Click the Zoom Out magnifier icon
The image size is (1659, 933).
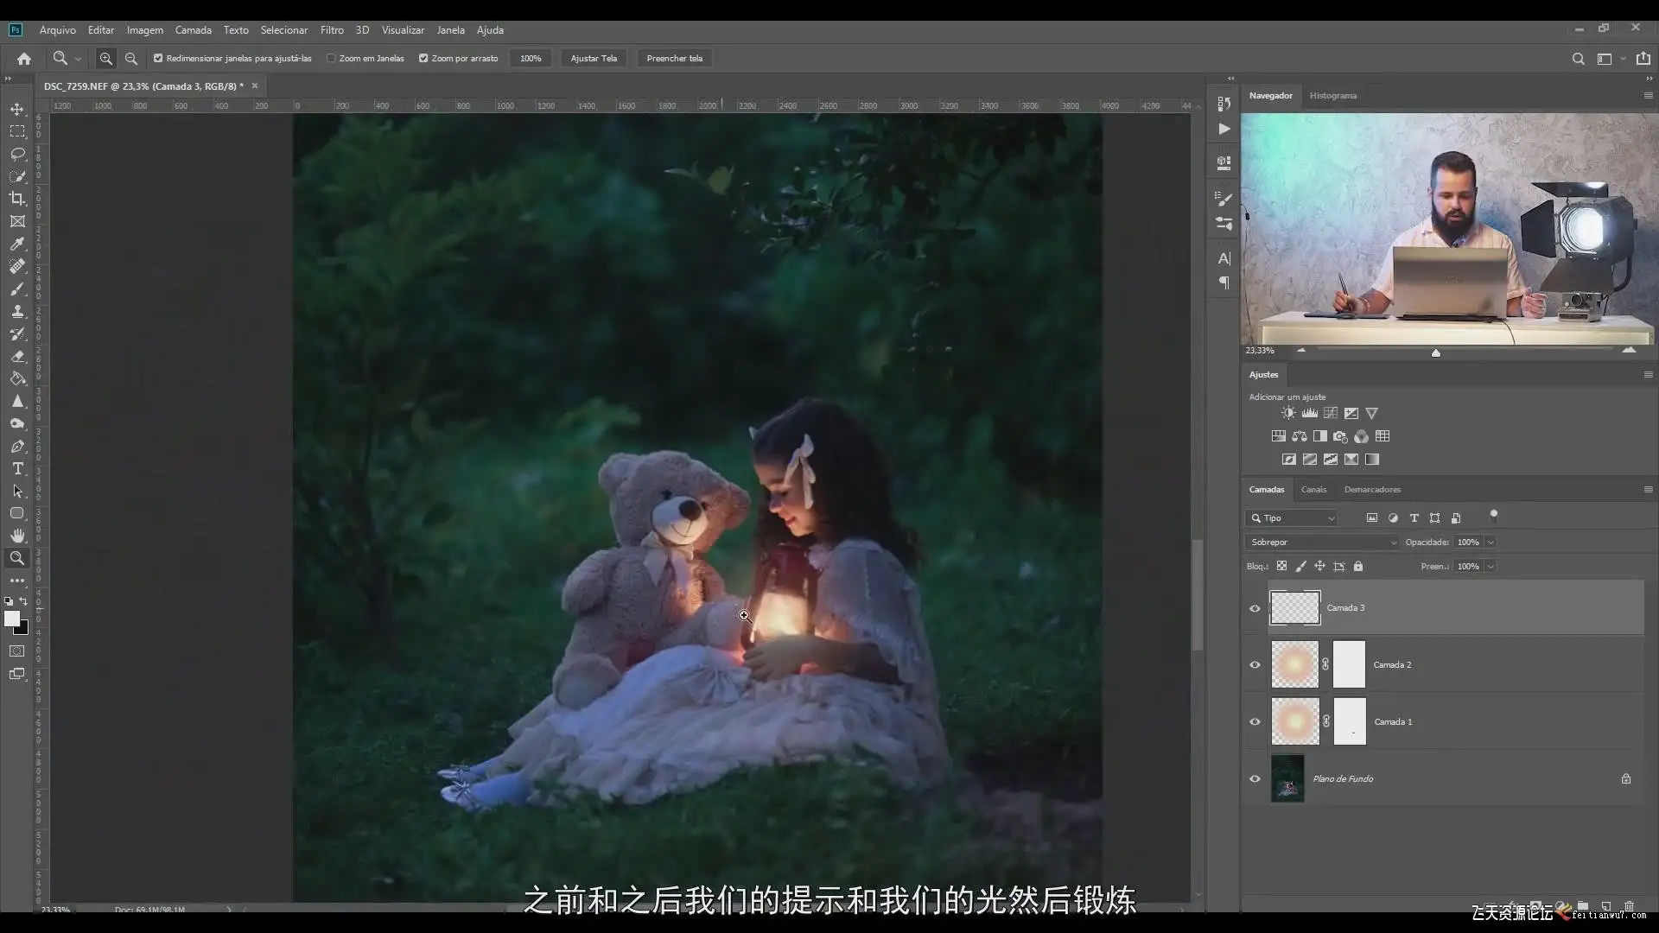(131, 59)
